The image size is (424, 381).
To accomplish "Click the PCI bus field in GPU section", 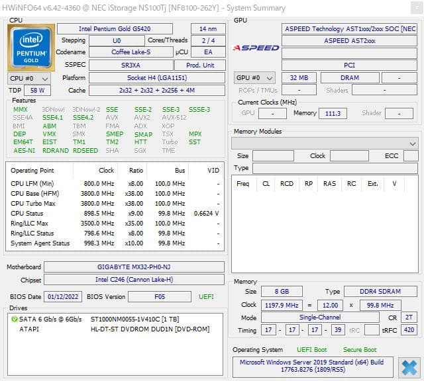I will click(349, 65).
